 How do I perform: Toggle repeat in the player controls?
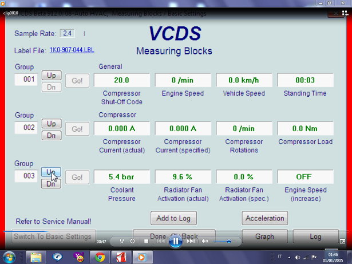tap(133, 242)
